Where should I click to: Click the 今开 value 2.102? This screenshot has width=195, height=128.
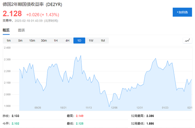(x=15, y=123)
